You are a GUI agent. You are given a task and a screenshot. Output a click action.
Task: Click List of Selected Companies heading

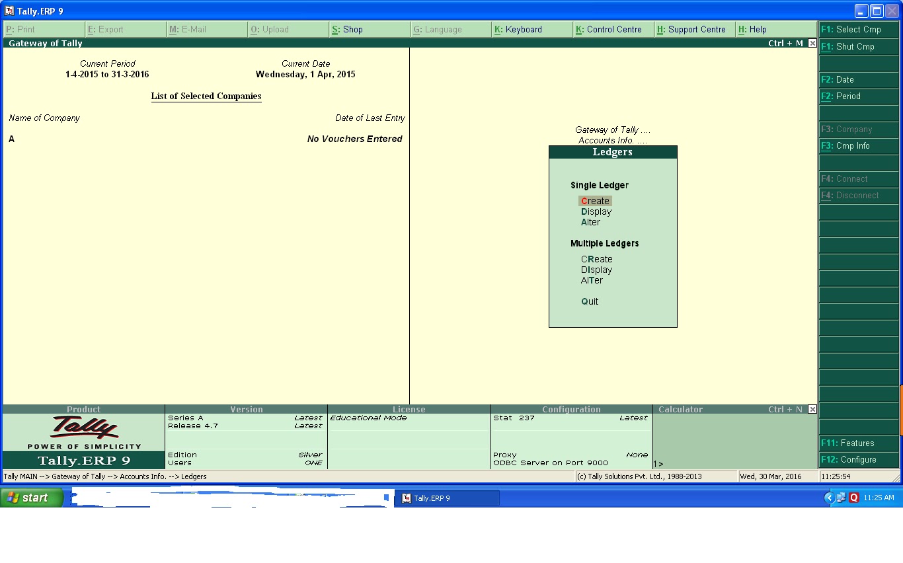(206, 96)
